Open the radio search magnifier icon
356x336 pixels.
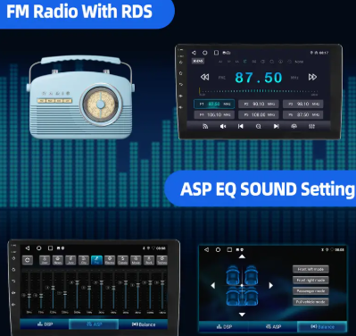[258, 126]
